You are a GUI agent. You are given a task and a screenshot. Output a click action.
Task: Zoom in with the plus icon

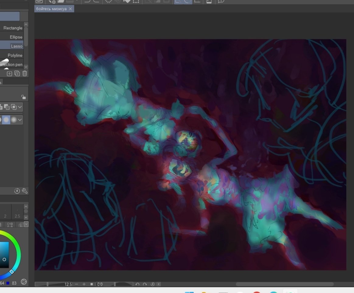[84, 284]
